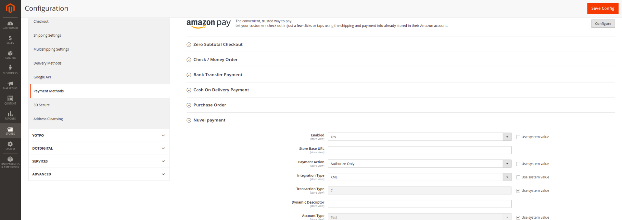
Task: Collapse Nuvei payment section
Action: (206, 120)
